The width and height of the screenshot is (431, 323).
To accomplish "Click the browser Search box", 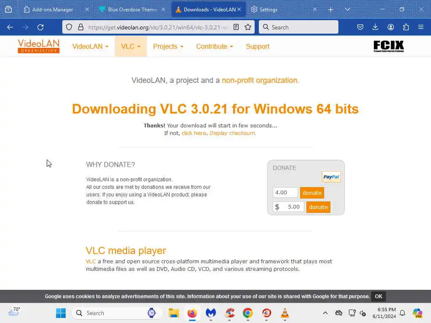I will click(298, 27).
